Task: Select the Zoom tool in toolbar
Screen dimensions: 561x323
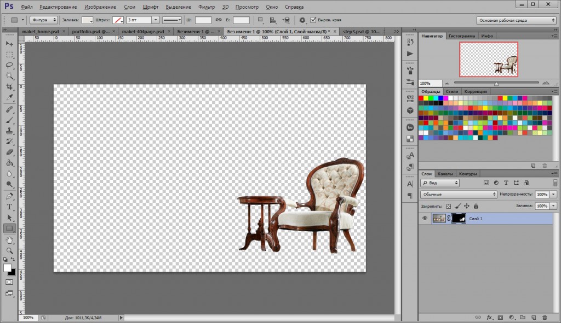Action: (x=9, y=250)
